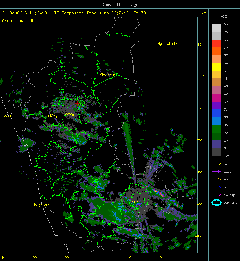Click the 'km' unit label at top right
The image size is (240, 261).
(x=204, y=13)
